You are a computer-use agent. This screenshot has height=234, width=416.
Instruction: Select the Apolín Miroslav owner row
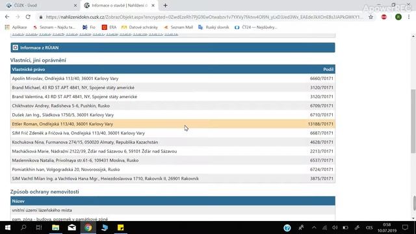pyautogui.click(x=173, y=79)
